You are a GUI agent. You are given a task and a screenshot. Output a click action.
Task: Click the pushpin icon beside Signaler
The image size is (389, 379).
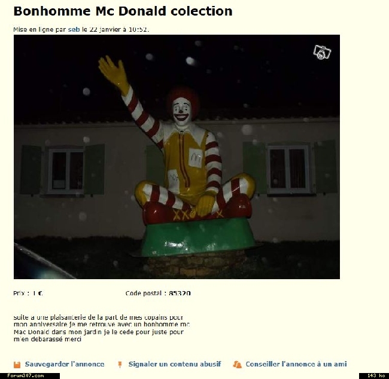(120, 365)
